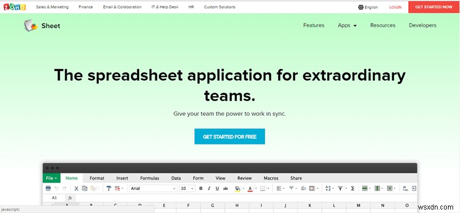This screenshot has width=460, height=213.
Task: Click the Print icon in the spreadsheet toolbar
Action: point(48,188)
